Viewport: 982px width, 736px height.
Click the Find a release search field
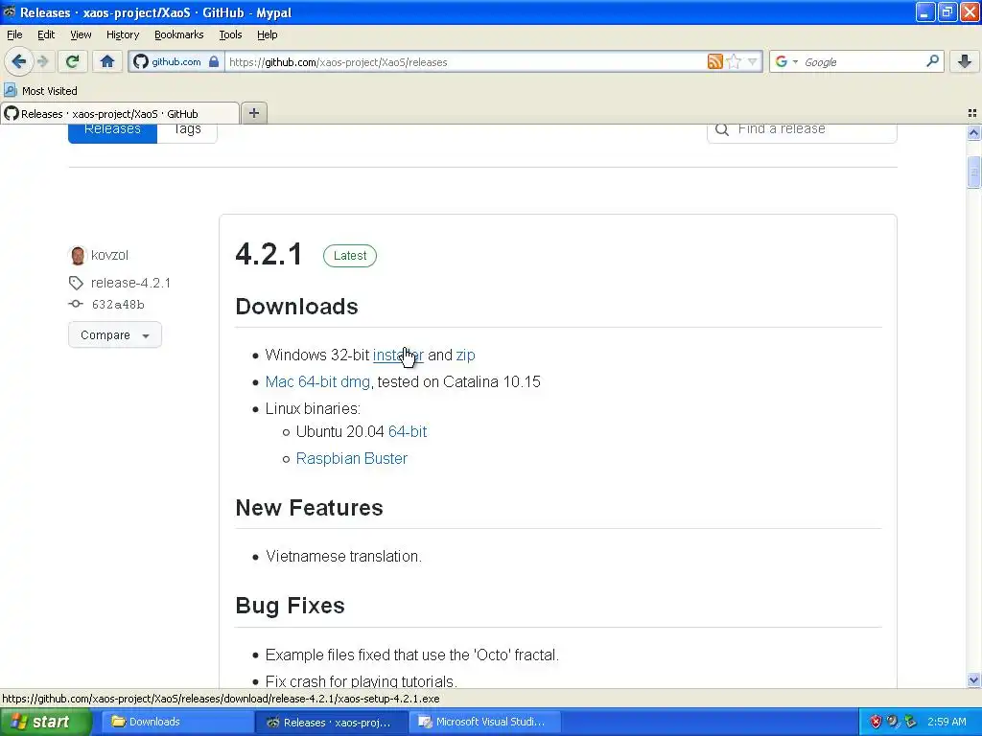pos(802,130)
